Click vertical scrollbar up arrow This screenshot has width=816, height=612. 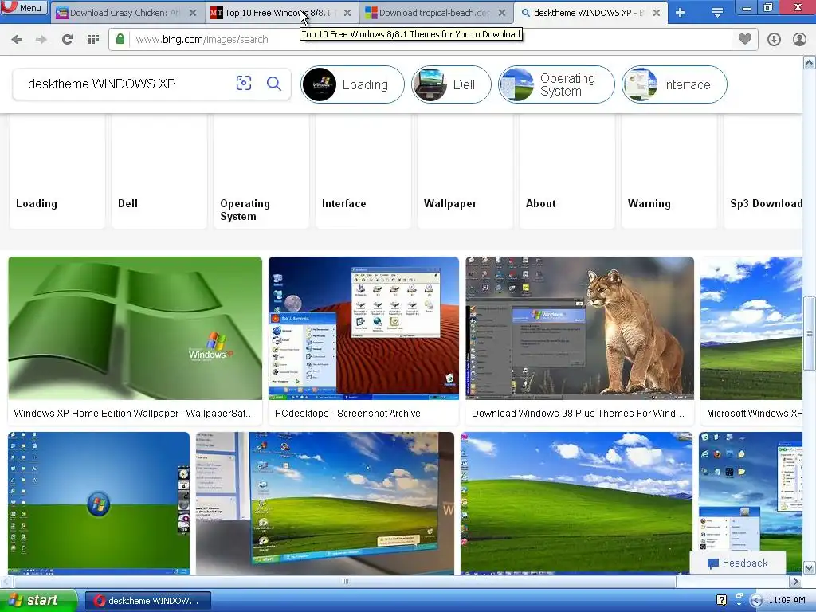tap(810, 63)
